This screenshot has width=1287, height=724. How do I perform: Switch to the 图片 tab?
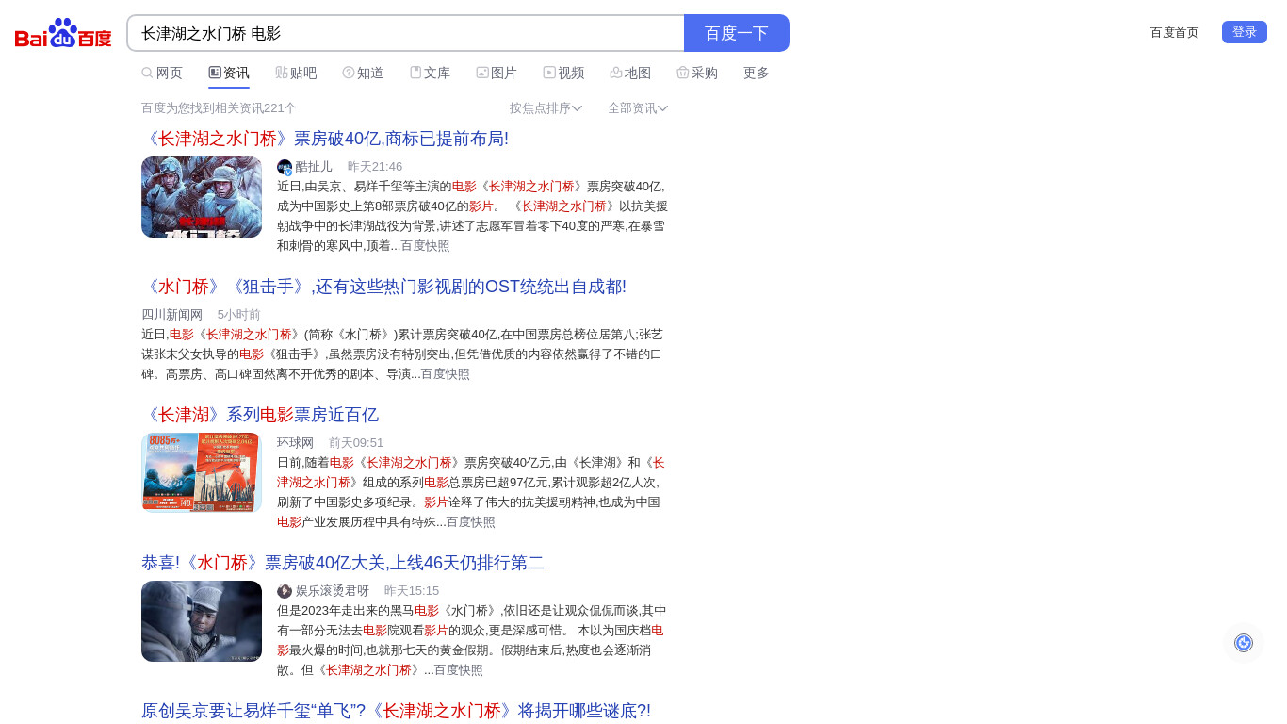click(x=497, y=73)
